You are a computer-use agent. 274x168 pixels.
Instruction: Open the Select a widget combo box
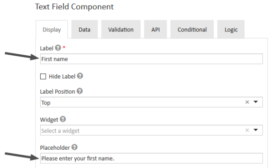[151, 130]
